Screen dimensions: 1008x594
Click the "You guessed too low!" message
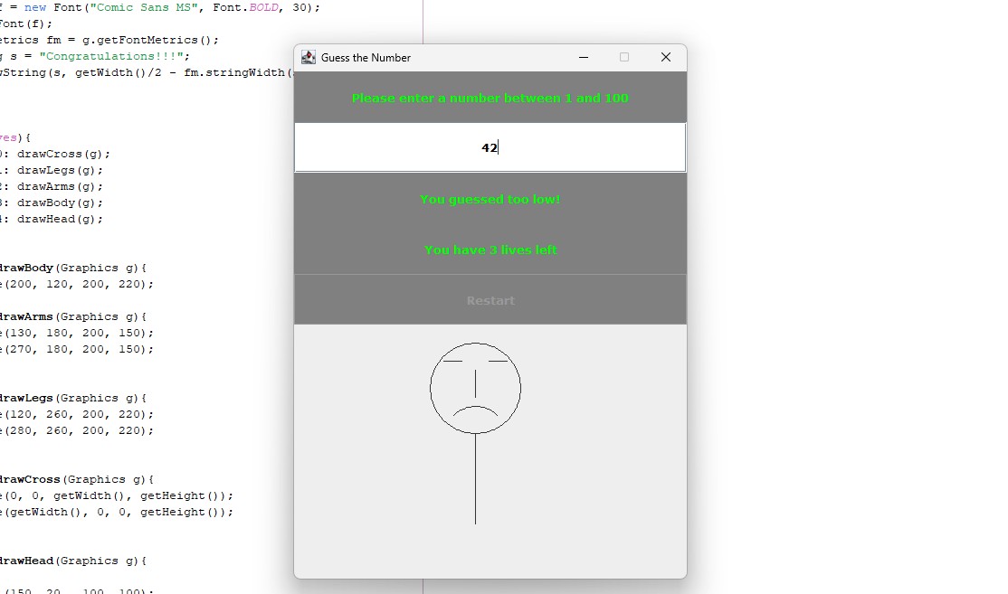pyautogui.click(x=490, y=199)
